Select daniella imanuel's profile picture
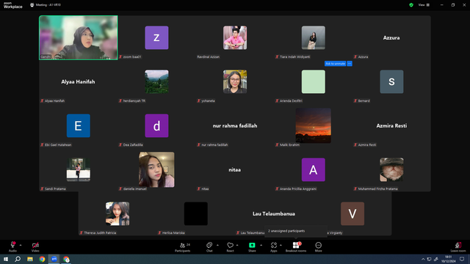Viewport: 470px width, 264px height. point(156,169)
